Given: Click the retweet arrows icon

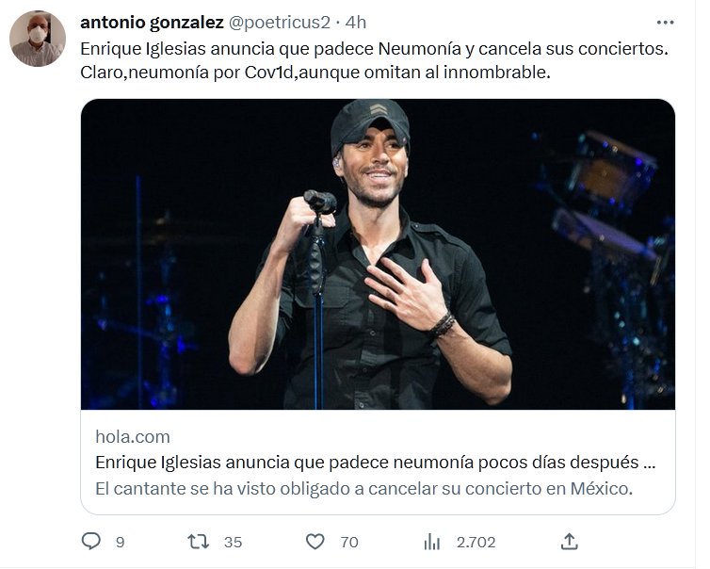Looking at the screenshot, I should point(198,542).
